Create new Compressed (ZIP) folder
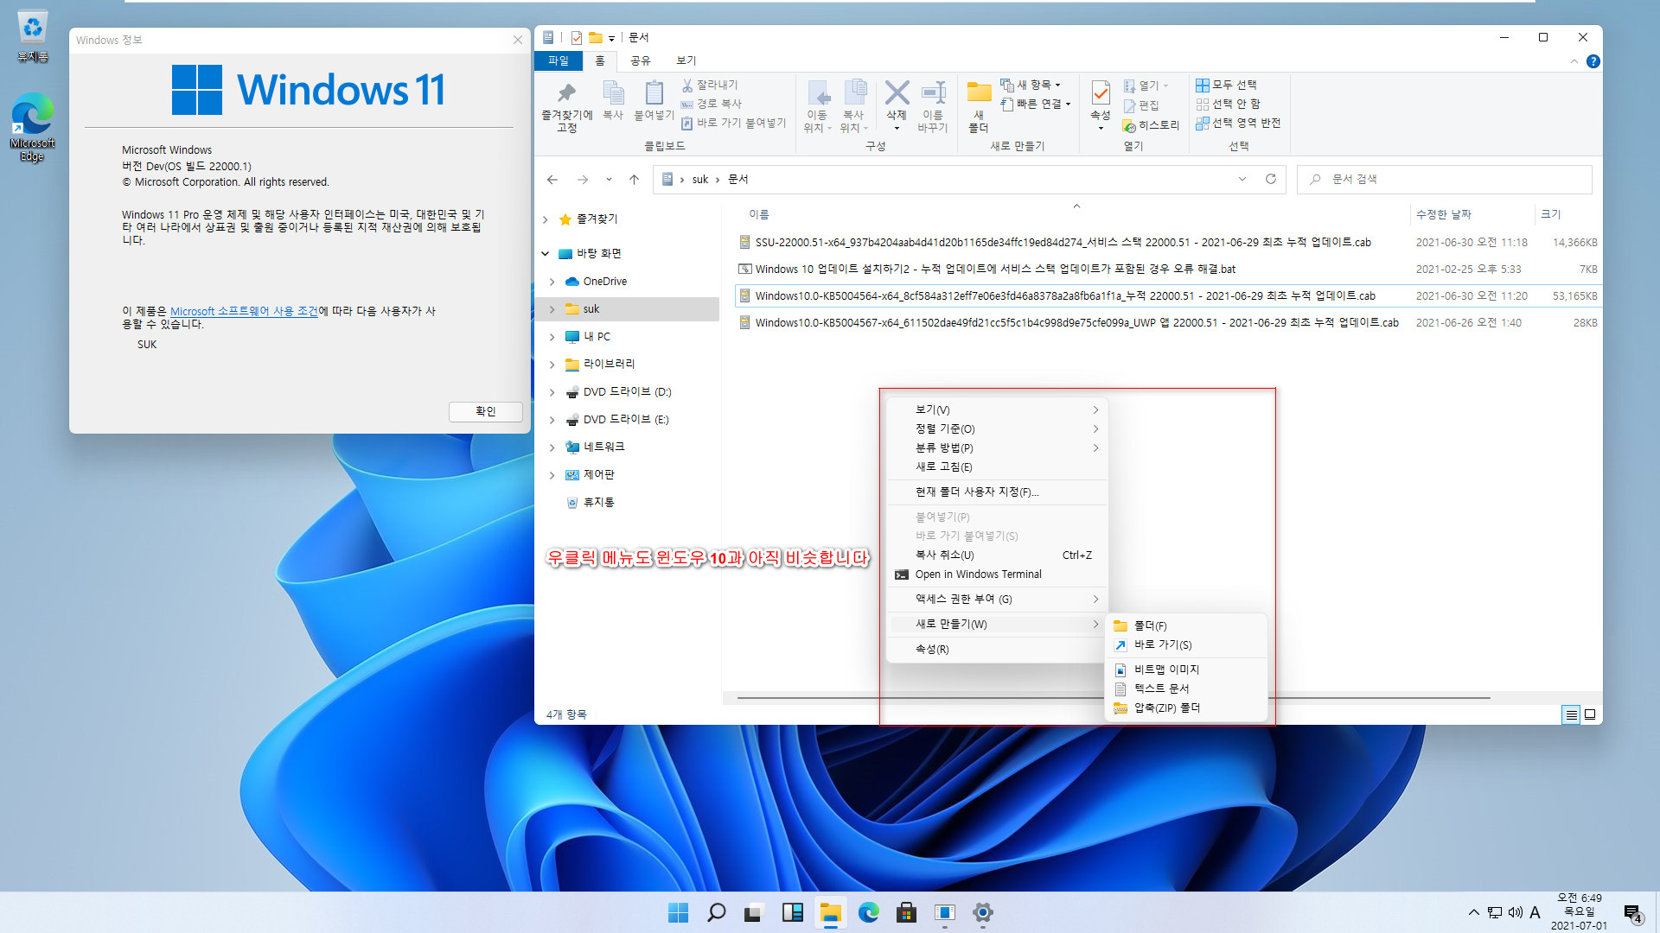 (x=1187, y=708)
